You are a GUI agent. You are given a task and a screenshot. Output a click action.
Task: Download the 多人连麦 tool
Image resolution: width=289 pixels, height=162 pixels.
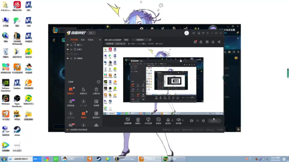(x=83, y=103)
